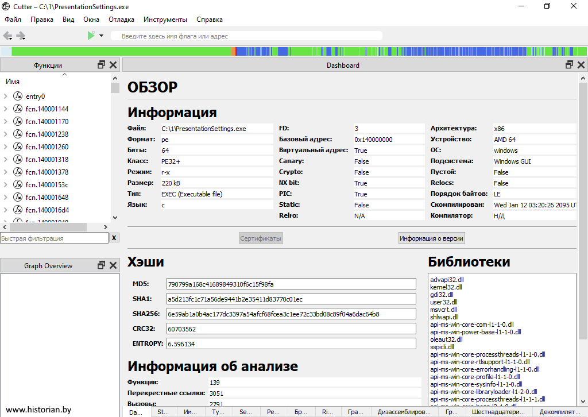Expand the entry0 function node
Image resolution: width=588 pixels, height=417 pixels.
coord(6,96)
